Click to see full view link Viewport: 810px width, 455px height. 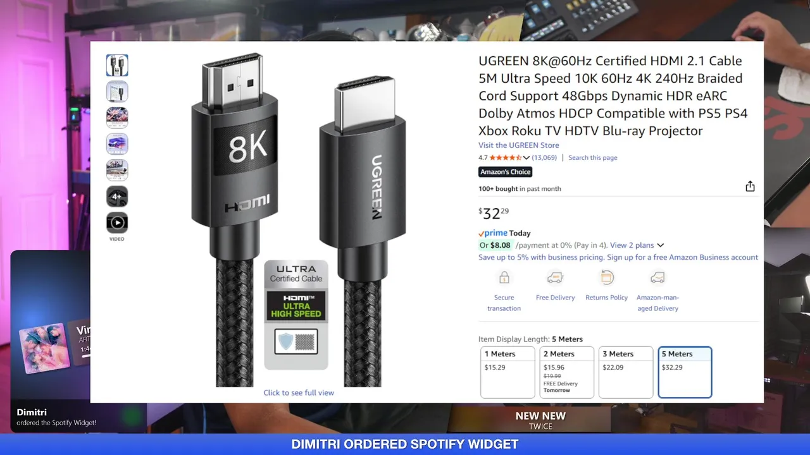click(299, 392)
